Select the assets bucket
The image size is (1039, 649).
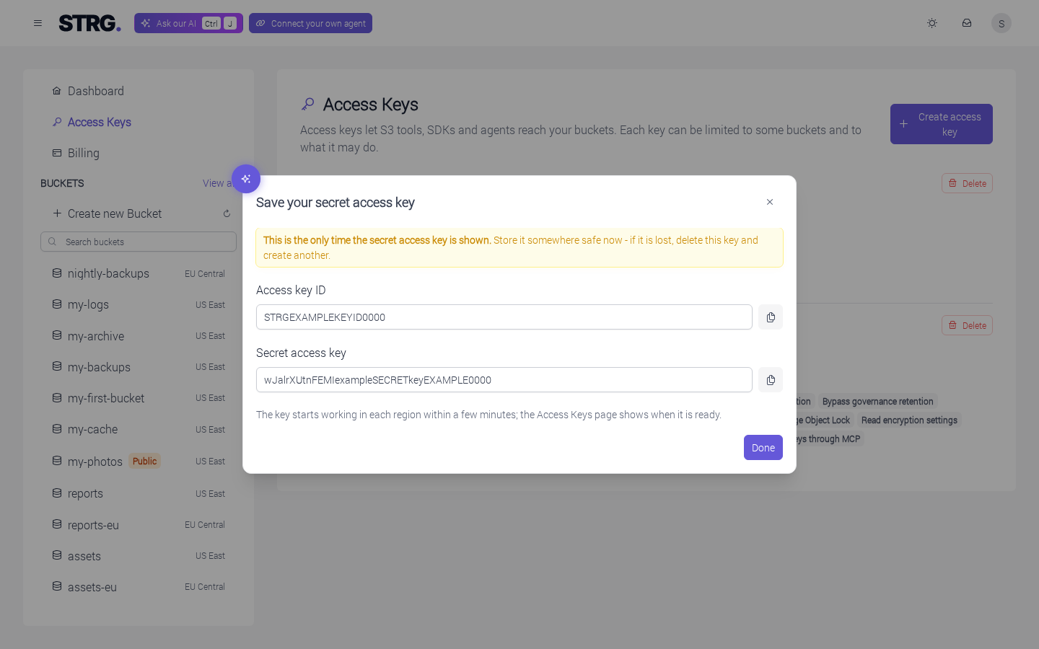click(x=139, y=556)
